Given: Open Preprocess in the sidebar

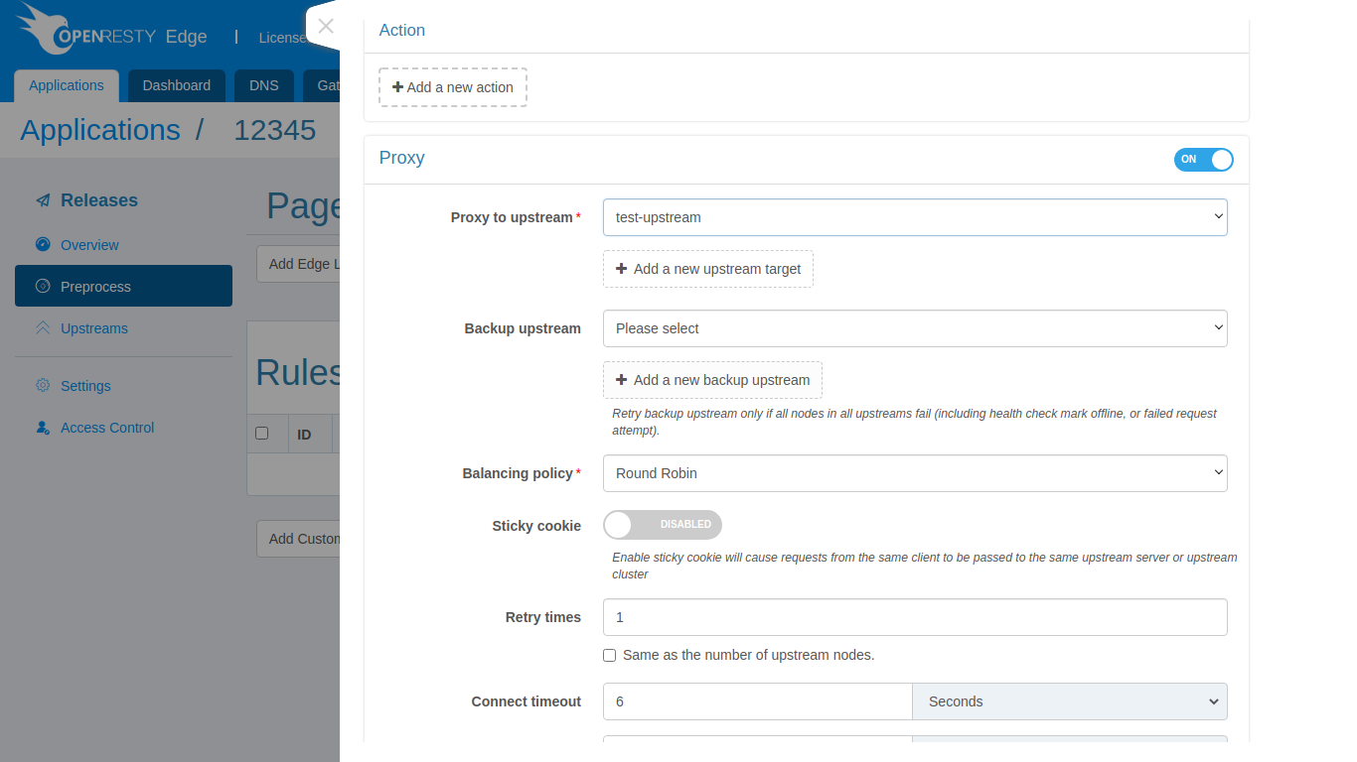Looking at the screenshot, I should (x=123, y=286).
